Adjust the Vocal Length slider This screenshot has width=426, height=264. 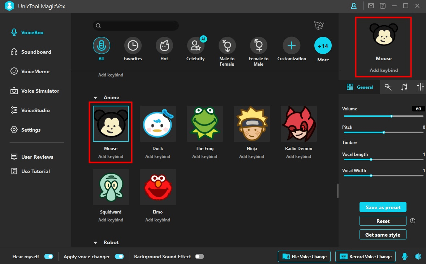pyautogui.click(x=383, y=160)
